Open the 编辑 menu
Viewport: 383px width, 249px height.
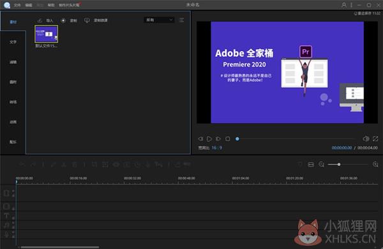click(29, 5)
